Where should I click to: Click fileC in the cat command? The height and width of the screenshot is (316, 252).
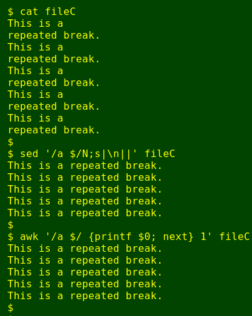60,12
